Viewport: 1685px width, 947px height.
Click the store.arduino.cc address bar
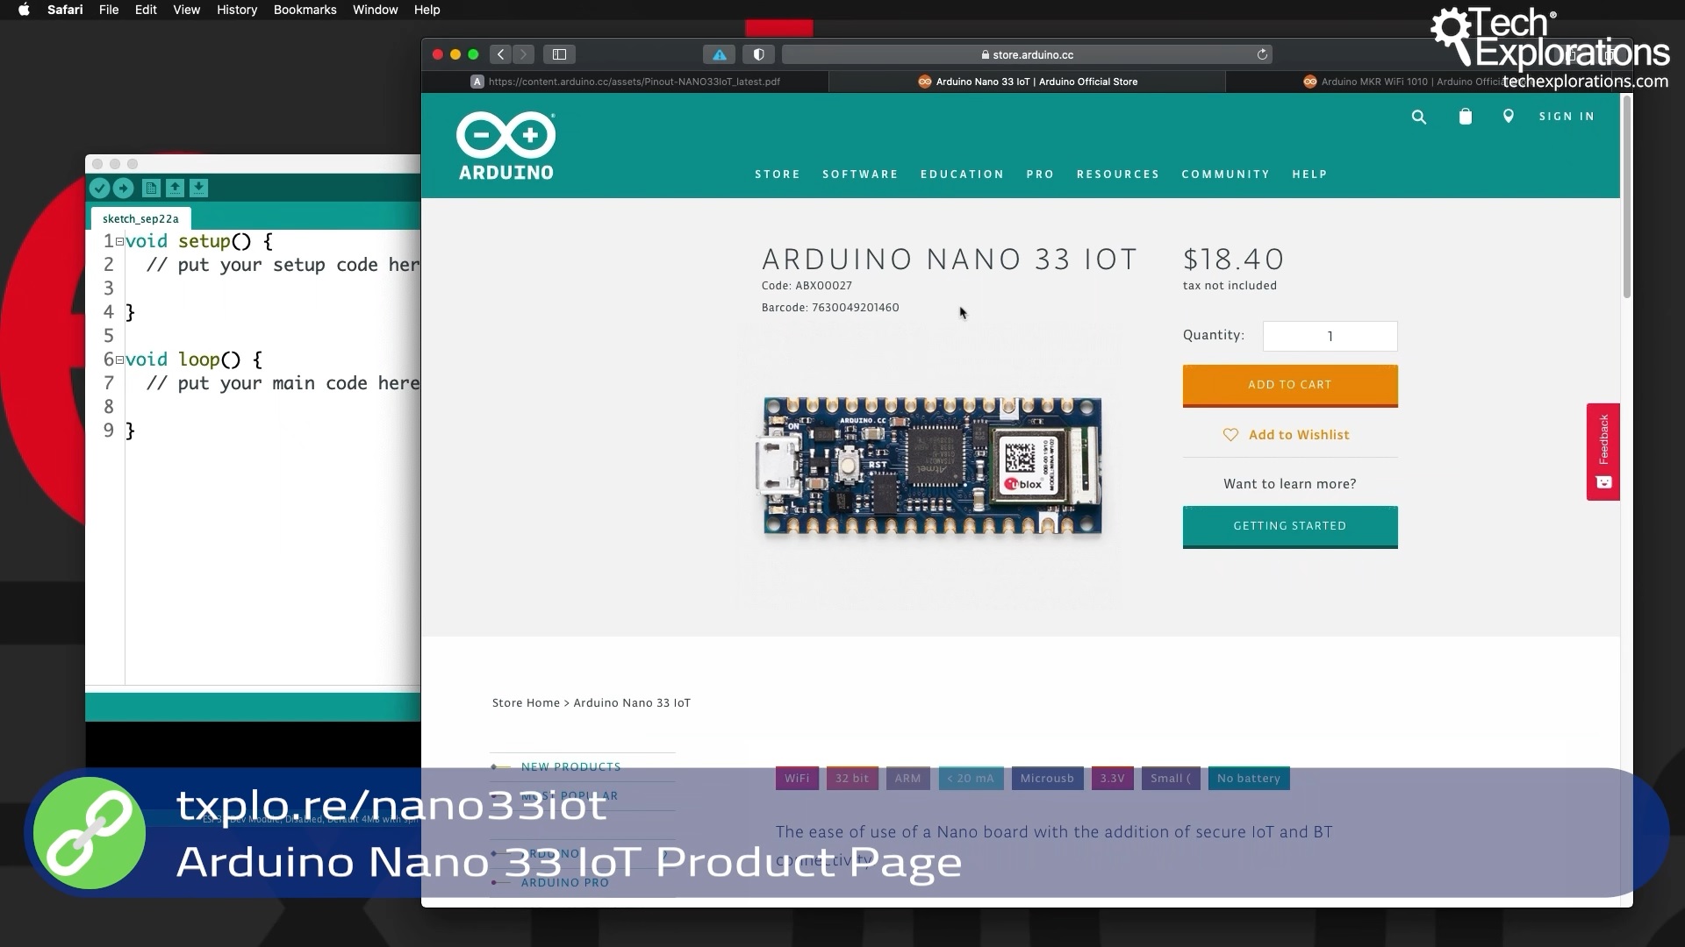point(1027,54)
